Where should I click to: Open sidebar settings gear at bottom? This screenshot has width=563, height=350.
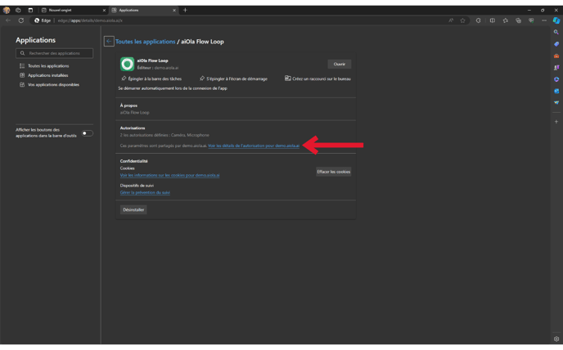pos(556,339)
